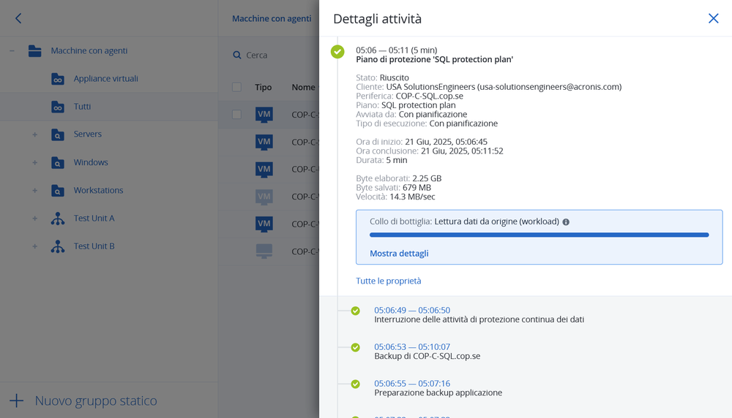Open the 05:06:53 backup activity entry
Image resolution: width=732 pixels, height=418 pixels.
pos(411,347)
